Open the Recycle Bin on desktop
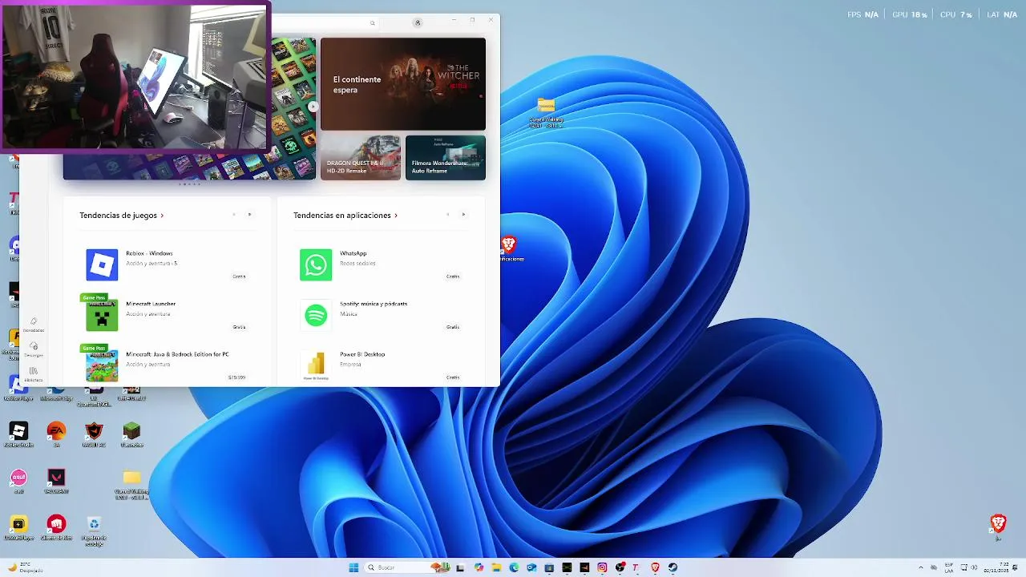Viewport: 1026px width, 577px height. (94, 529)
